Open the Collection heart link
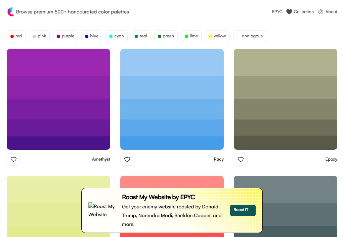 pyautogui.click(x=300, y=12)
